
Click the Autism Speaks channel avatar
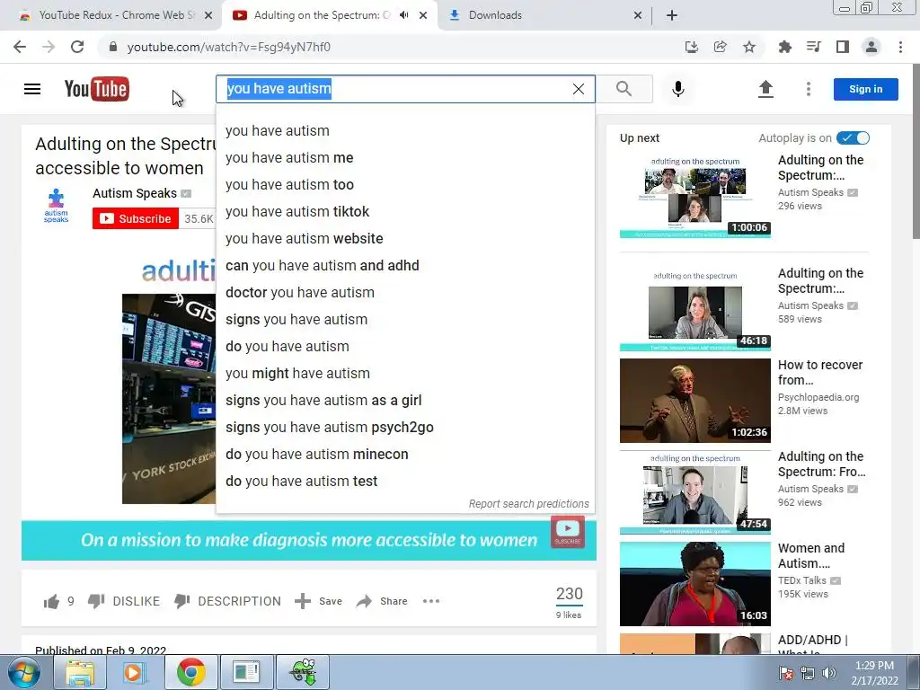click(x=57, y=206)
